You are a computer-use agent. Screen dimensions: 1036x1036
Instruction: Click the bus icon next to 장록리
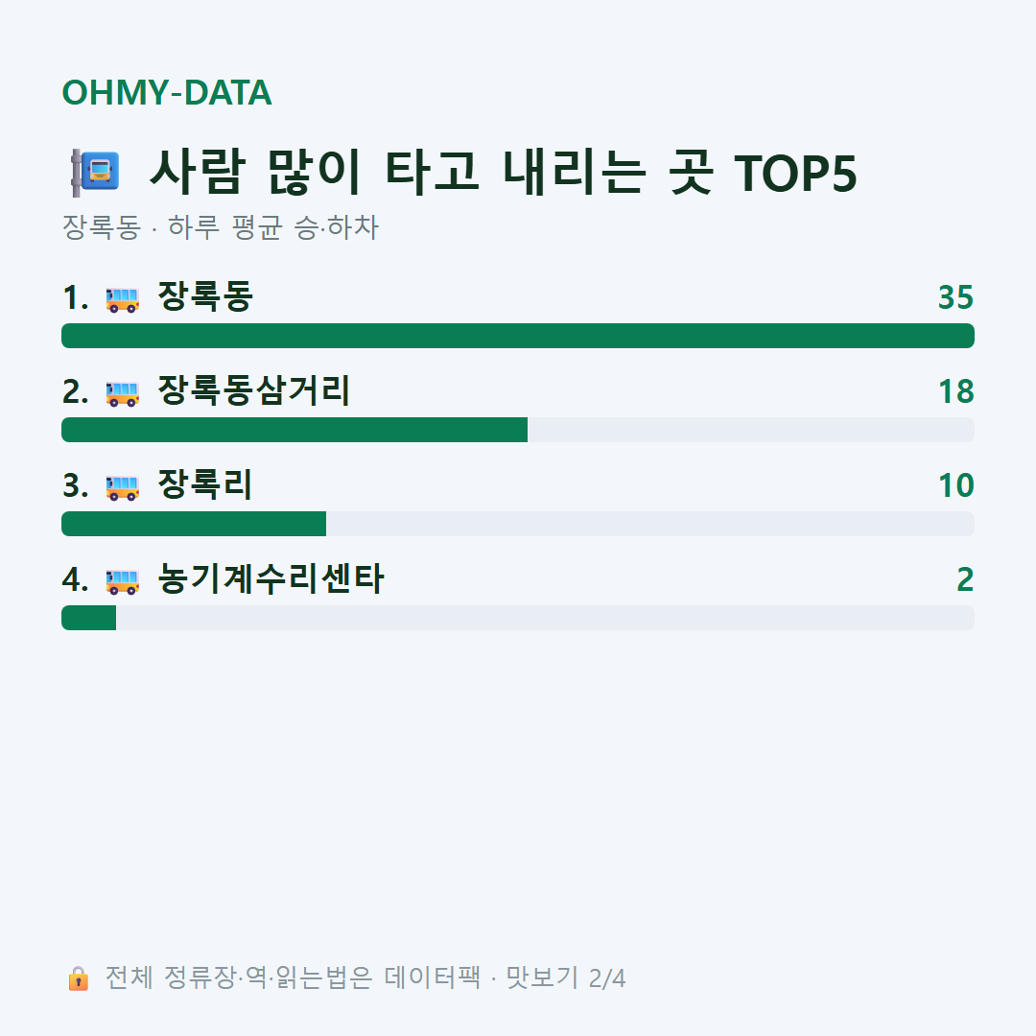pos(123,487)
